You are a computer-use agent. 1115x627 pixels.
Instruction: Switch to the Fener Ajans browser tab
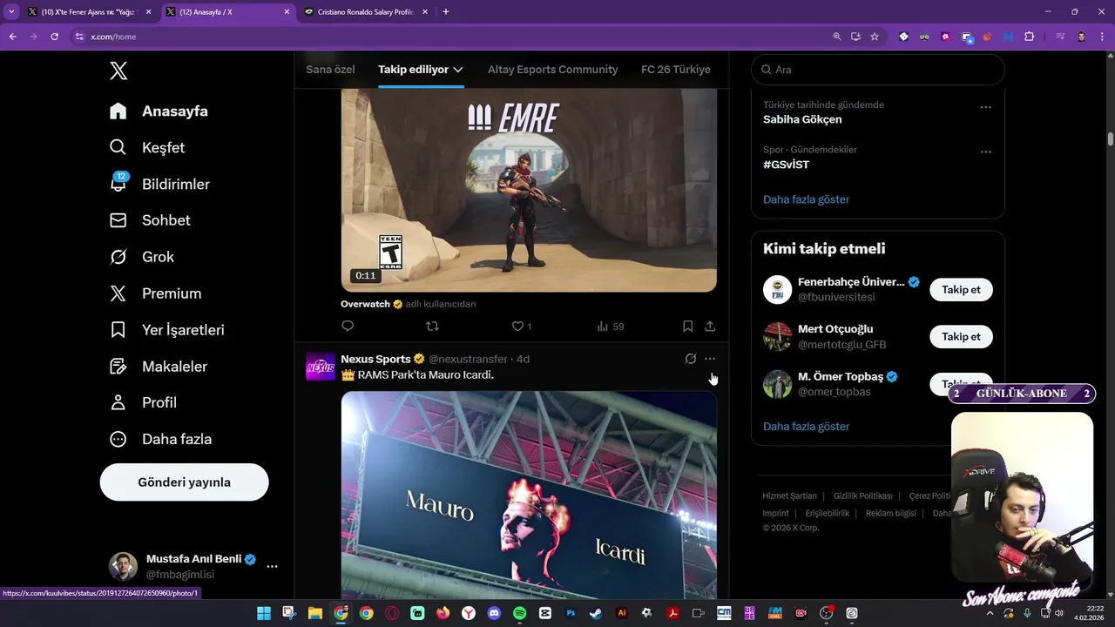point(89,12)
